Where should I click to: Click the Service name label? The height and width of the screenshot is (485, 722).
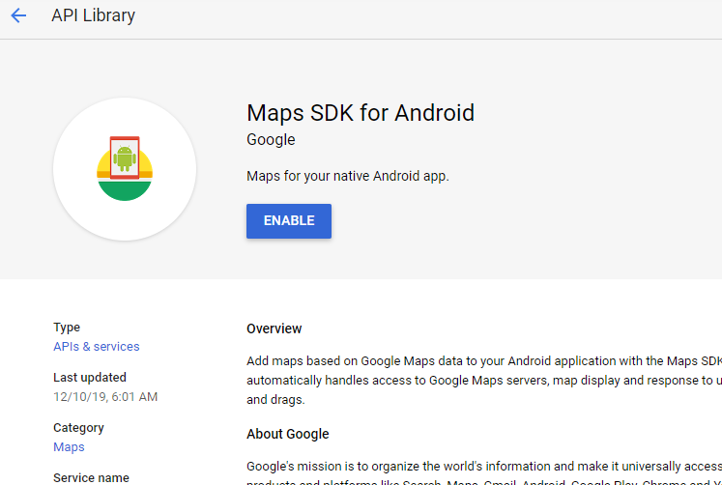(x=91, y=478)
